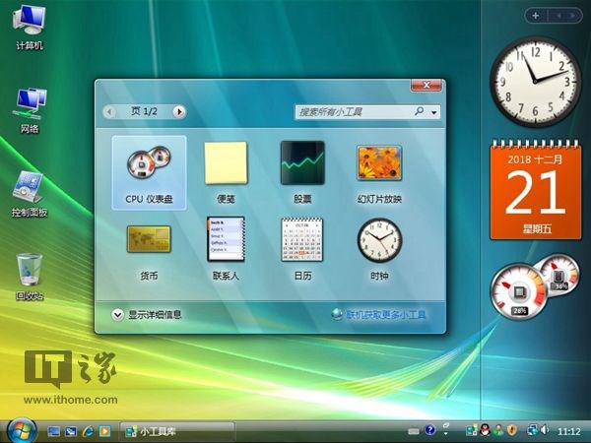The height and width of the screenshot is (443, 591).
Task: Go to previous gadget gallery page
Action: (109, 111)
